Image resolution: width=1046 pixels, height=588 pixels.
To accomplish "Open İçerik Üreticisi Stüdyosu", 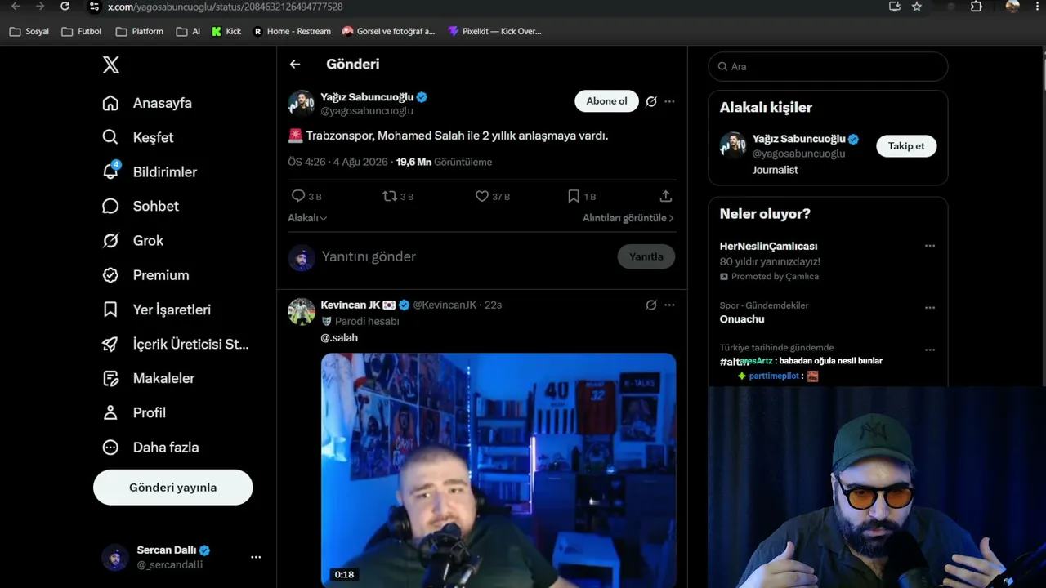I will click(176, 344).
